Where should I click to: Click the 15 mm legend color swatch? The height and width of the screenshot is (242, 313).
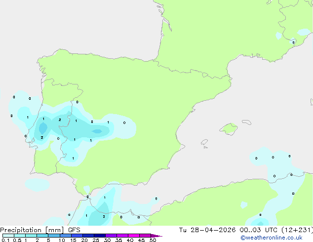tap(77, 236)
